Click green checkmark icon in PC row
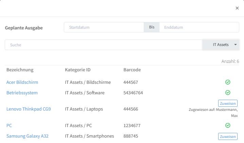Viewport: 244px width, 143px height. coord(228,125)
